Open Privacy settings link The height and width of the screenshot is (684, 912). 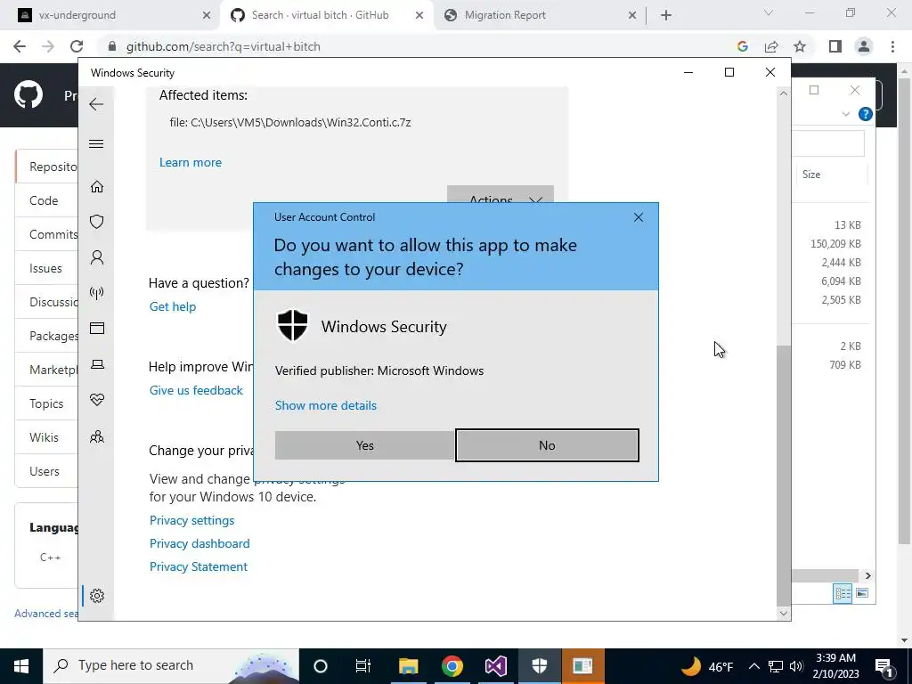coord(192,520)
